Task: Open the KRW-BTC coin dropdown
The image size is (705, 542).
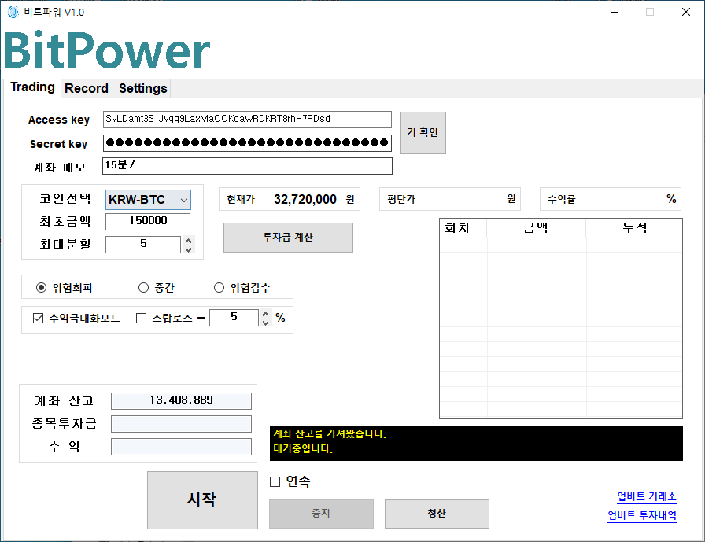Action: tap(148, 200)
